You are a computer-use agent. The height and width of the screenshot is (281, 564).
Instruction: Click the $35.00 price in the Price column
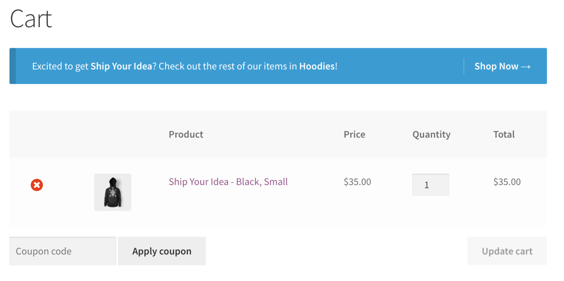click(x=357, y=182)
